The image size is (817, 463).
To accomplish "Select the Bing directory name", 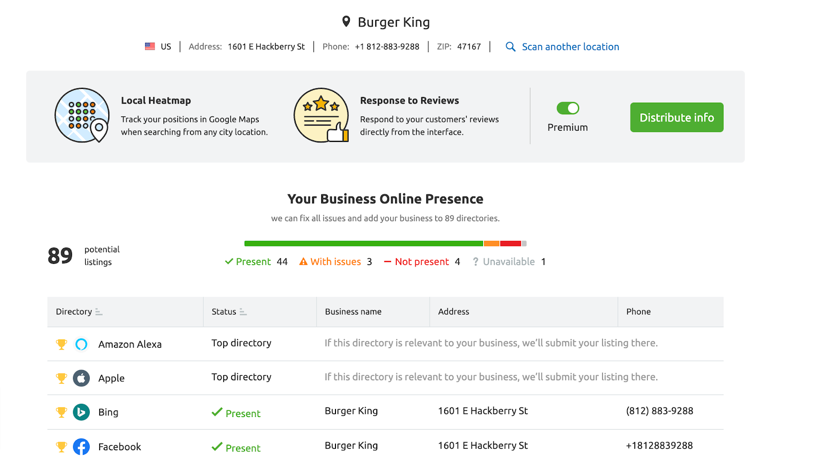I will [x=108, y=412].
